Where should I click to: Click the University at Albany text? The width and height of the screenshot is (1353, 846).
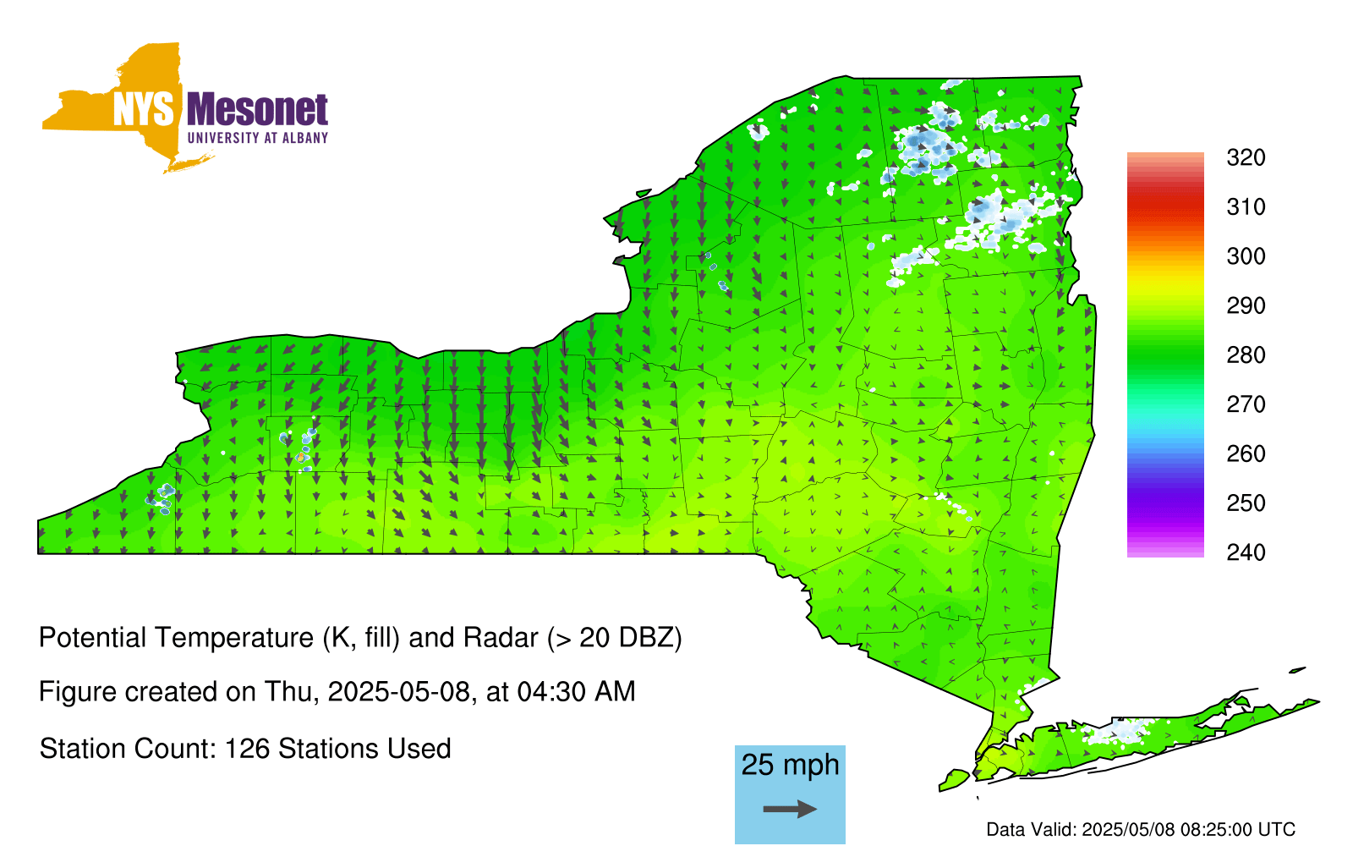tap(257, 138)
